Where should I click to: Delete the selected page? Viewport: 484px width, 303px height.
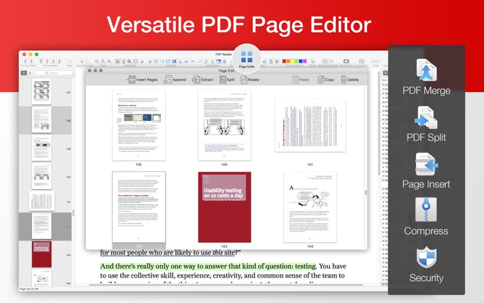click(x=350, y=79)
